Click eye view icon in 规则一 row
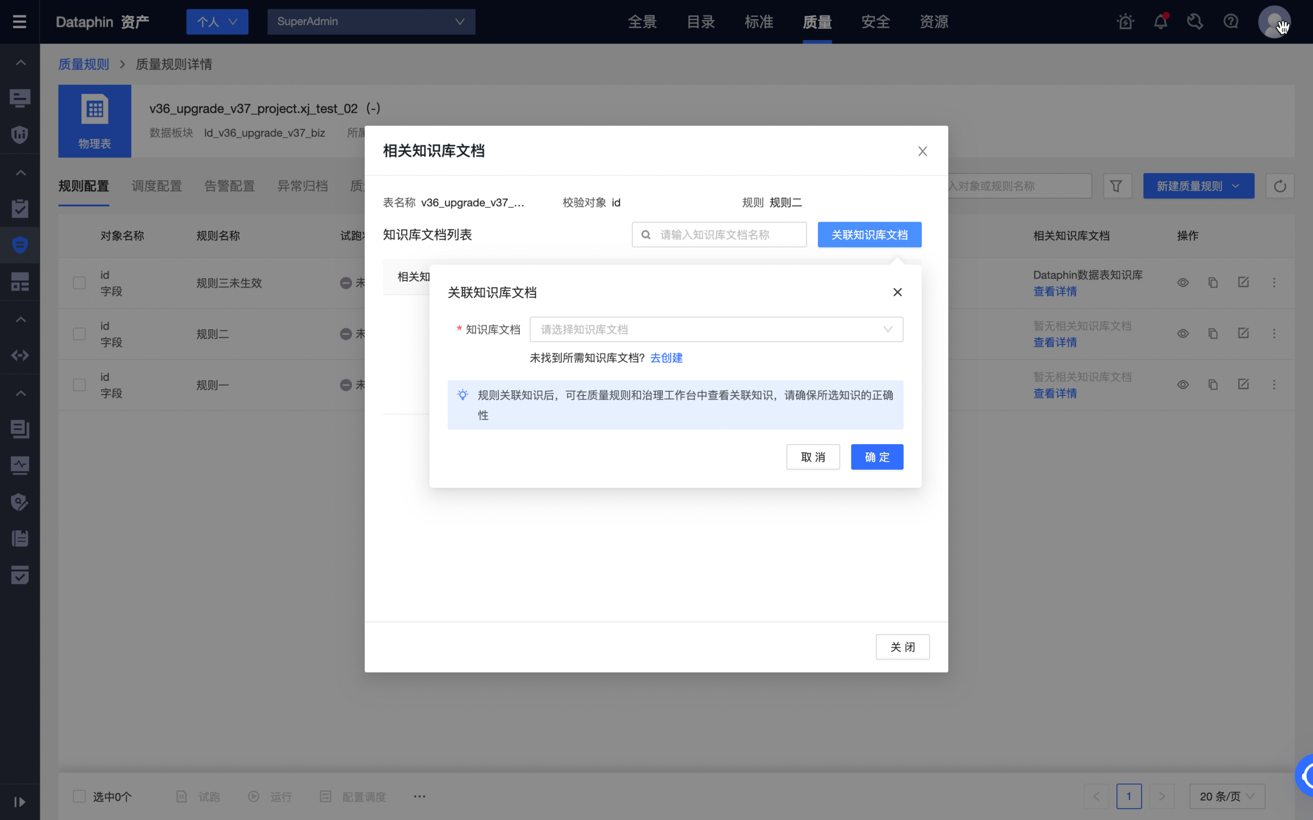 click(1183, 385)
